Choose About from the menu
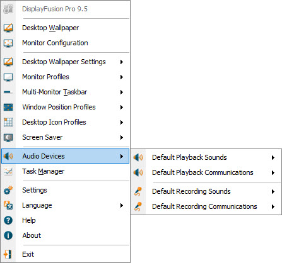 coord(66,235)
